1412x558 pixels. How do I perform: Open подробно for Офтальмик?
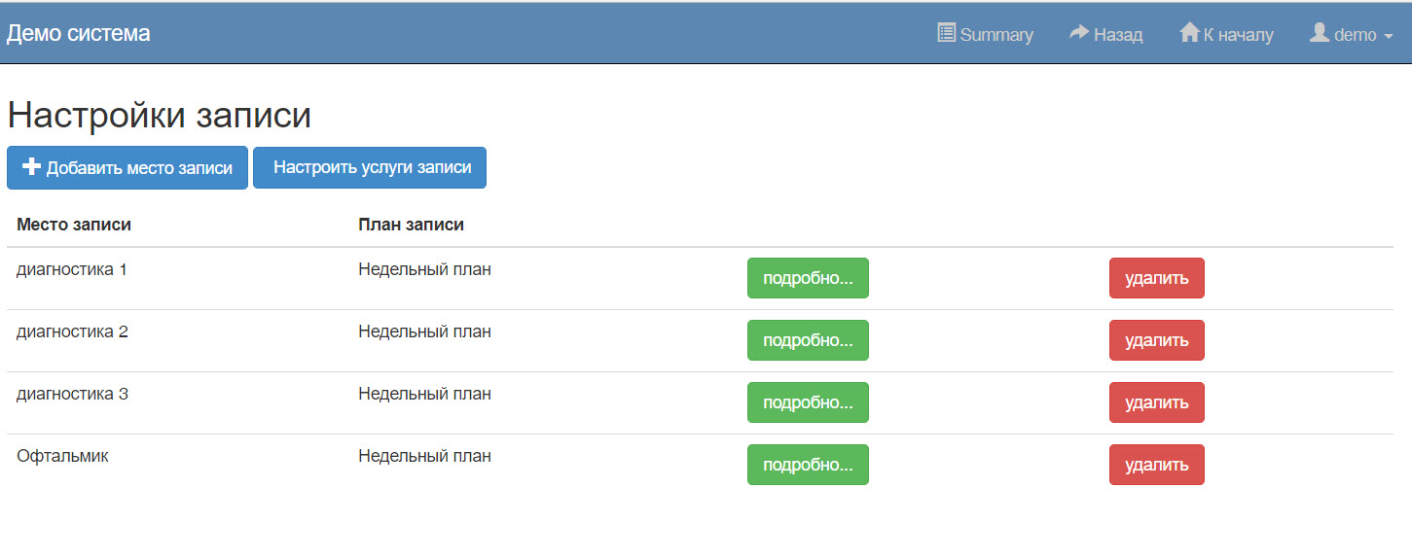click(808, 465)
